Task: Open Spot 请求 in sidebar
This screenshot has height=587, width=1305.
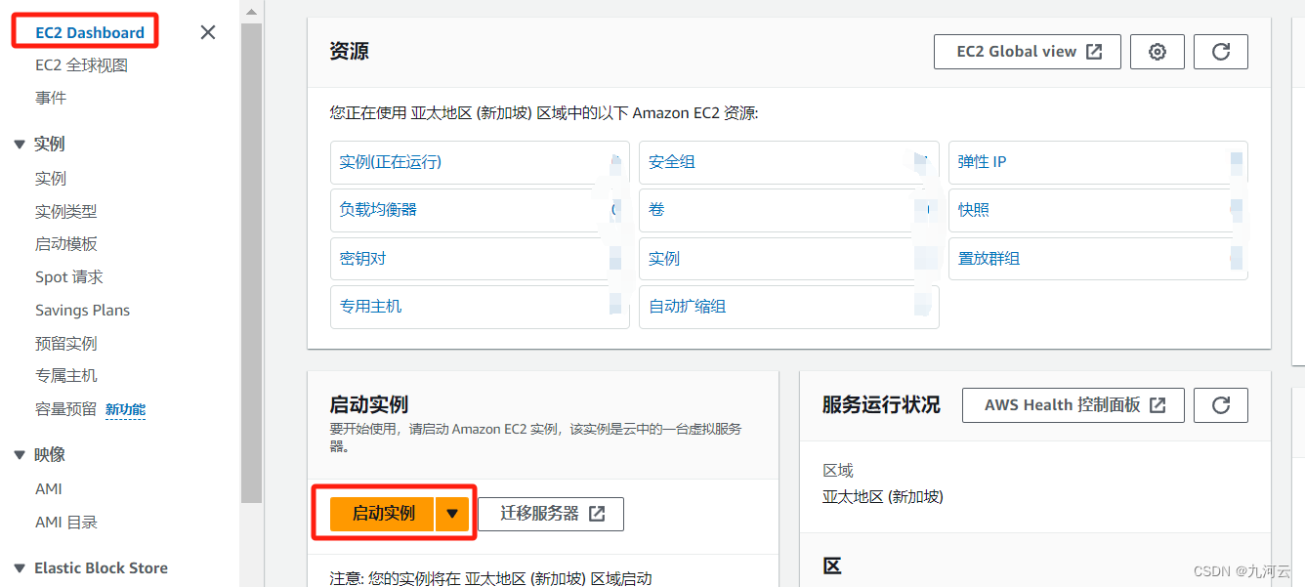Action: (x=69, y=276)
